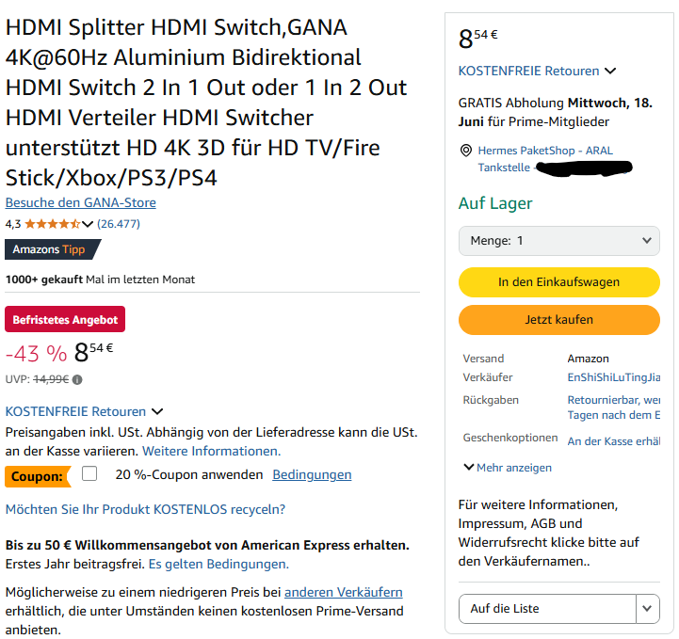The width and height of the screenshot is (679, 639).
Task: Expand Mehr anzeigen in seller details
Action: [508, 468]
